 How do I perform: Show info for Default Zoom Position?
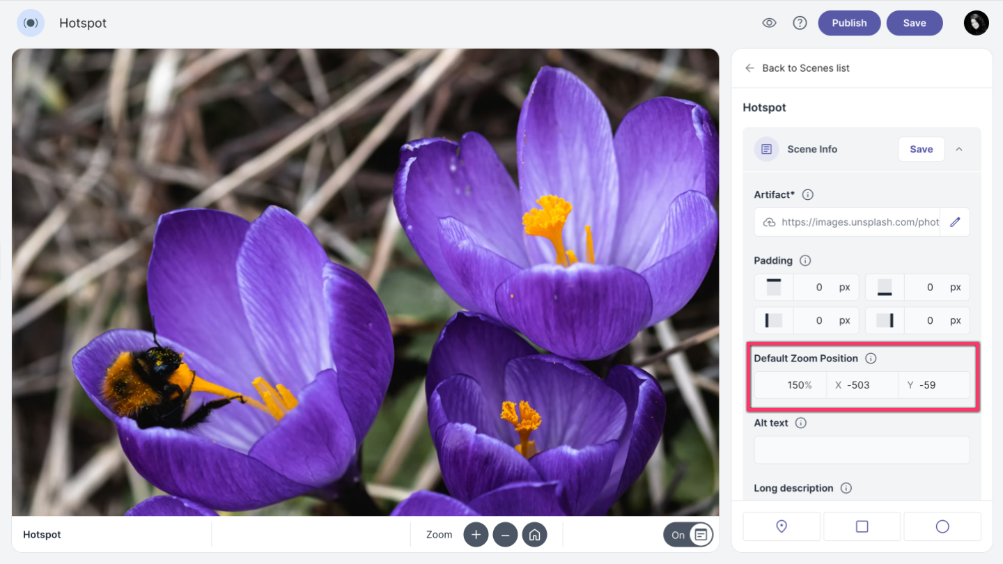[871, 359]
